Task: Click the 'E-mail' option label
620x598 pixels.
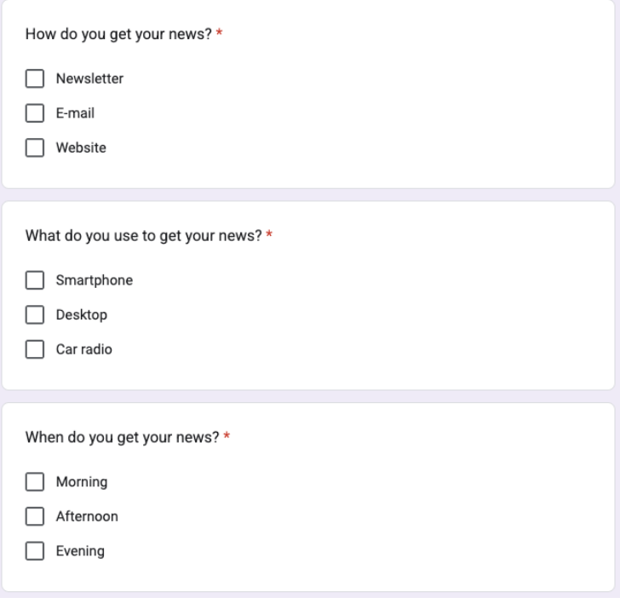Action: (75, 113)
